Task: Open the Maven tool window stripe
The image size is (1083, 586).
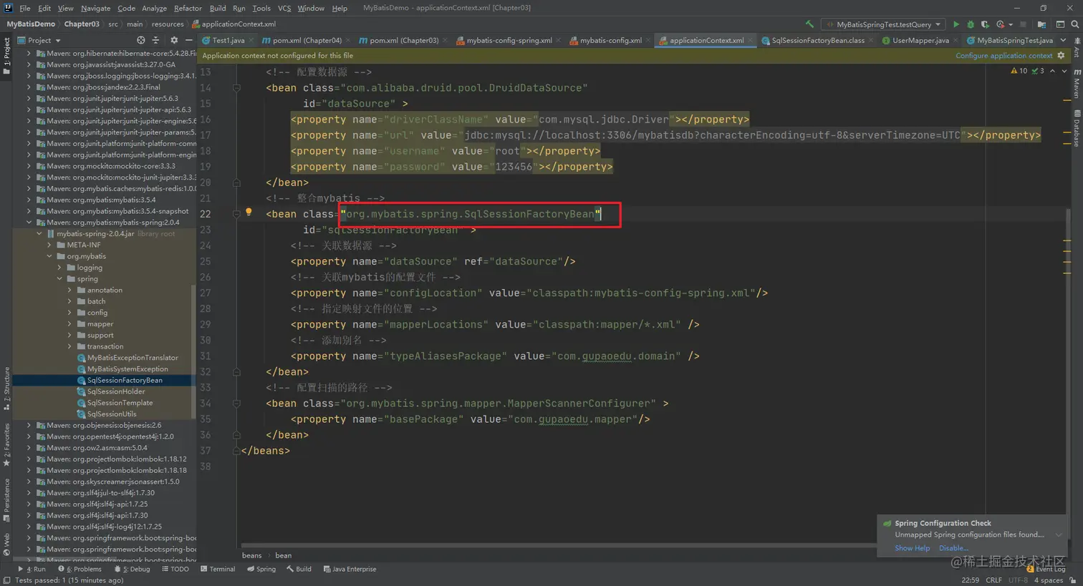Action: click(x=1076, y=84)
